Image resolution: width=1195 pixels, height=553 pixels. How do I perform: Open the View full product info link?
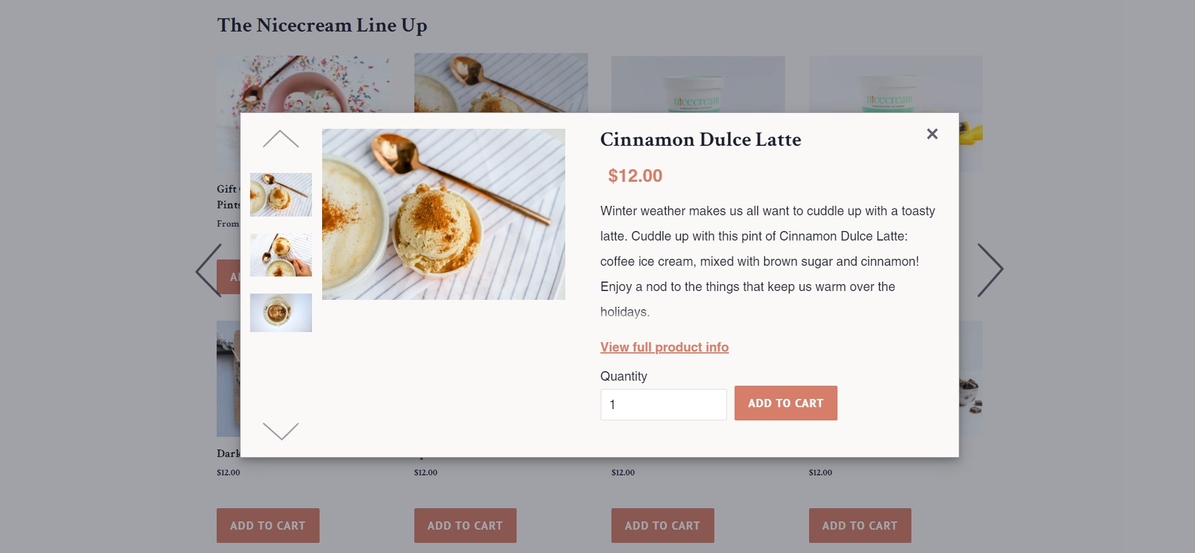coord(664,347)
